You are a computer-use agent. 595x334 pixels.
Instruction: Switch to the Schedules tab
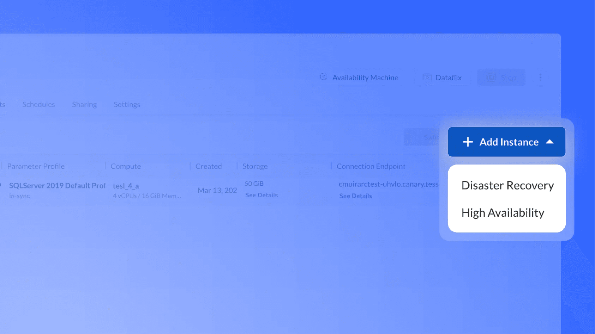38,105
